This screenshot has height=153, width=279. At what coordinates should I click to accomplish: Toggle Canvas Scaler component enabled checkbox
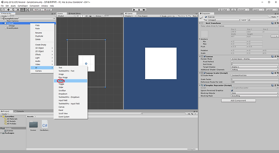205,73
